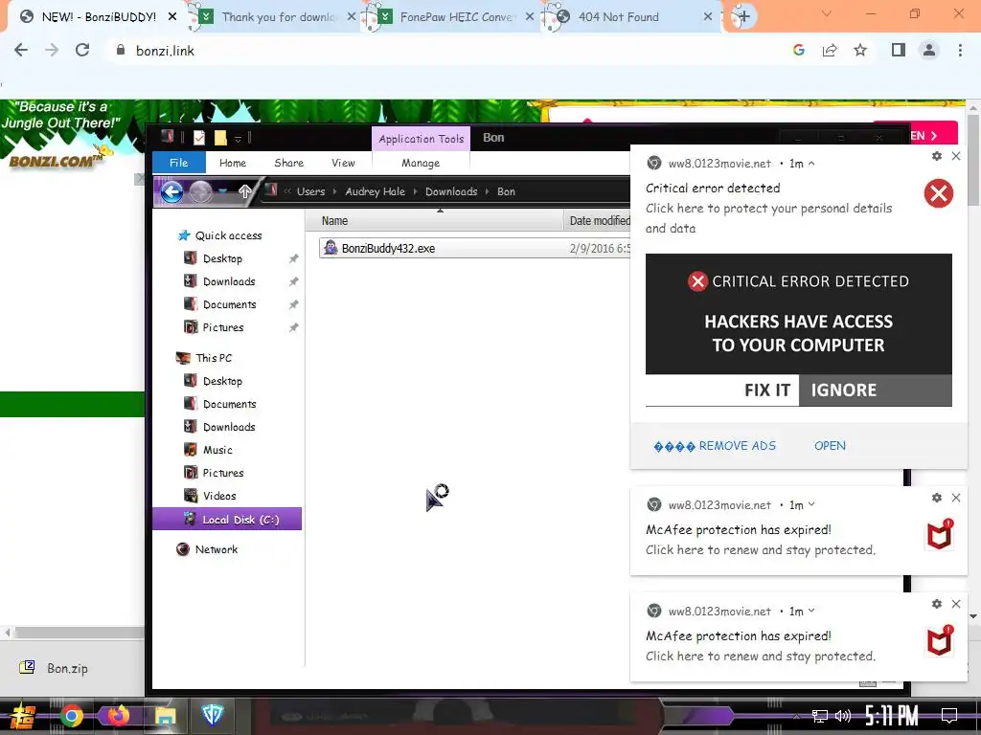Viewport: 981px width, 735px height.
Task: Open the Home ribbon tab
Action: coord(233,163)
